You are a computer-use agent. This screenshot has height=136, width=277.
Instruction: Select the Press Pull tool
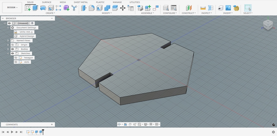point(84,8)
